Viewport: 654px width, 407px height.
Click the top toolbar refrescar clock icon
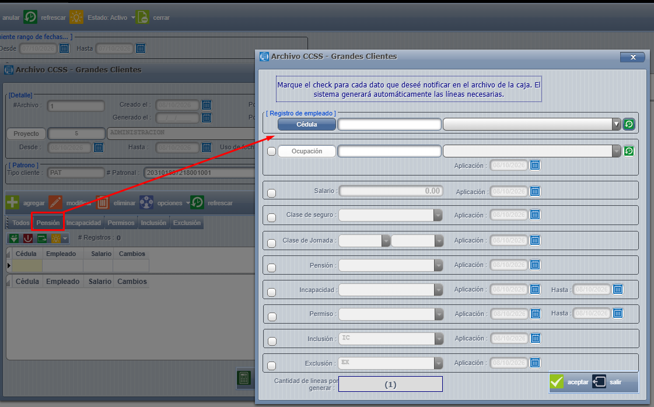[30, 17]
